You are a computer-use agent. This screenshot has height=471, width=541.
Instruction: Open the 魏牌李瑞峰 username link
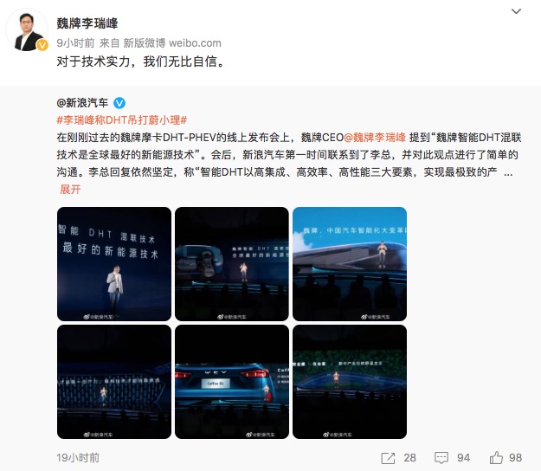pyautogui.click(x=87, y=23)
